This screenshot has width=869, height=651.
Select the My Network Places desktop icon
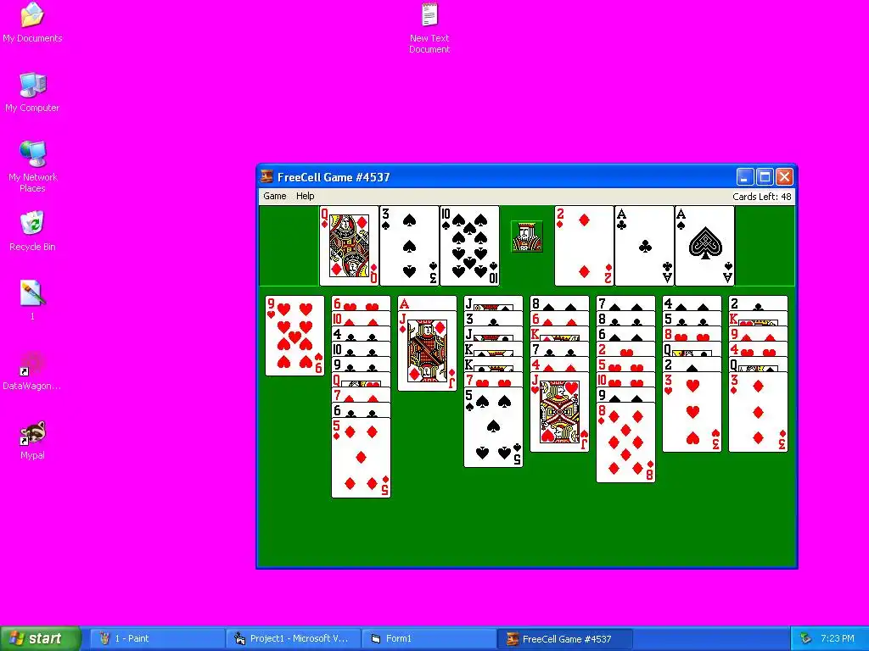[32, 167]
